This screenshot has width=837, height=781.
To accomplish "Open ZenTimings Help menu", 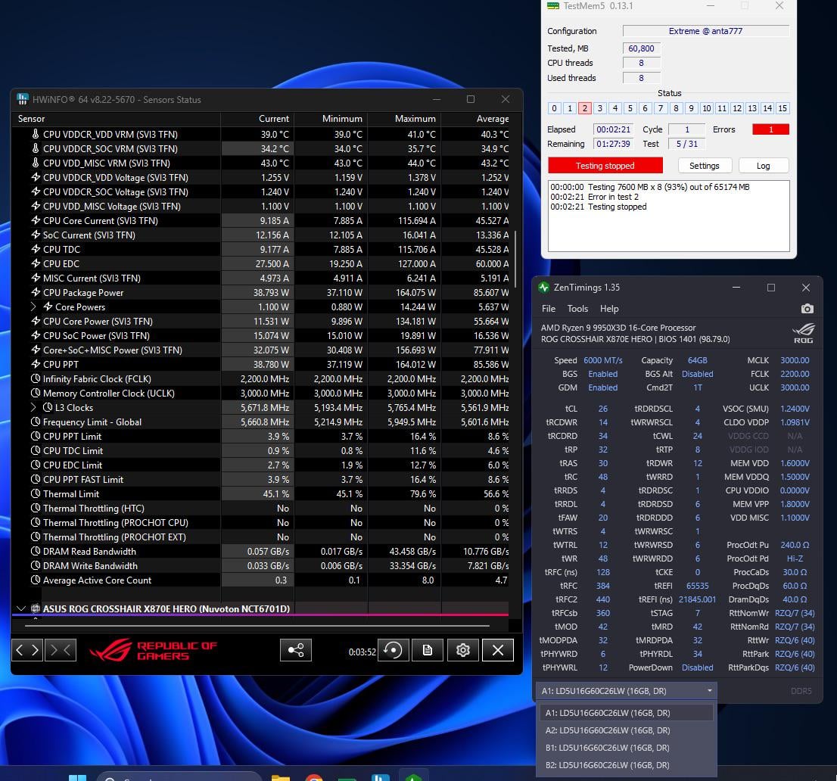I will (x=609, y=309).
